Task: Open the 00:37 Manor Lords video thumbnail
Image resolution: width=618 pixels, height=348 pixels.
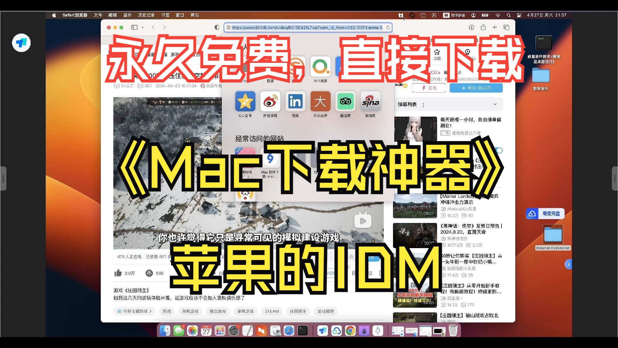Action: pos(415,206)
